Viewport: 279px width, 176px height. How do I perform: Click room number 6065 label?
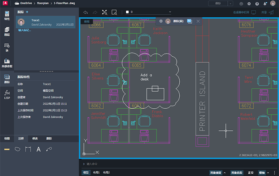coord(137,65)
